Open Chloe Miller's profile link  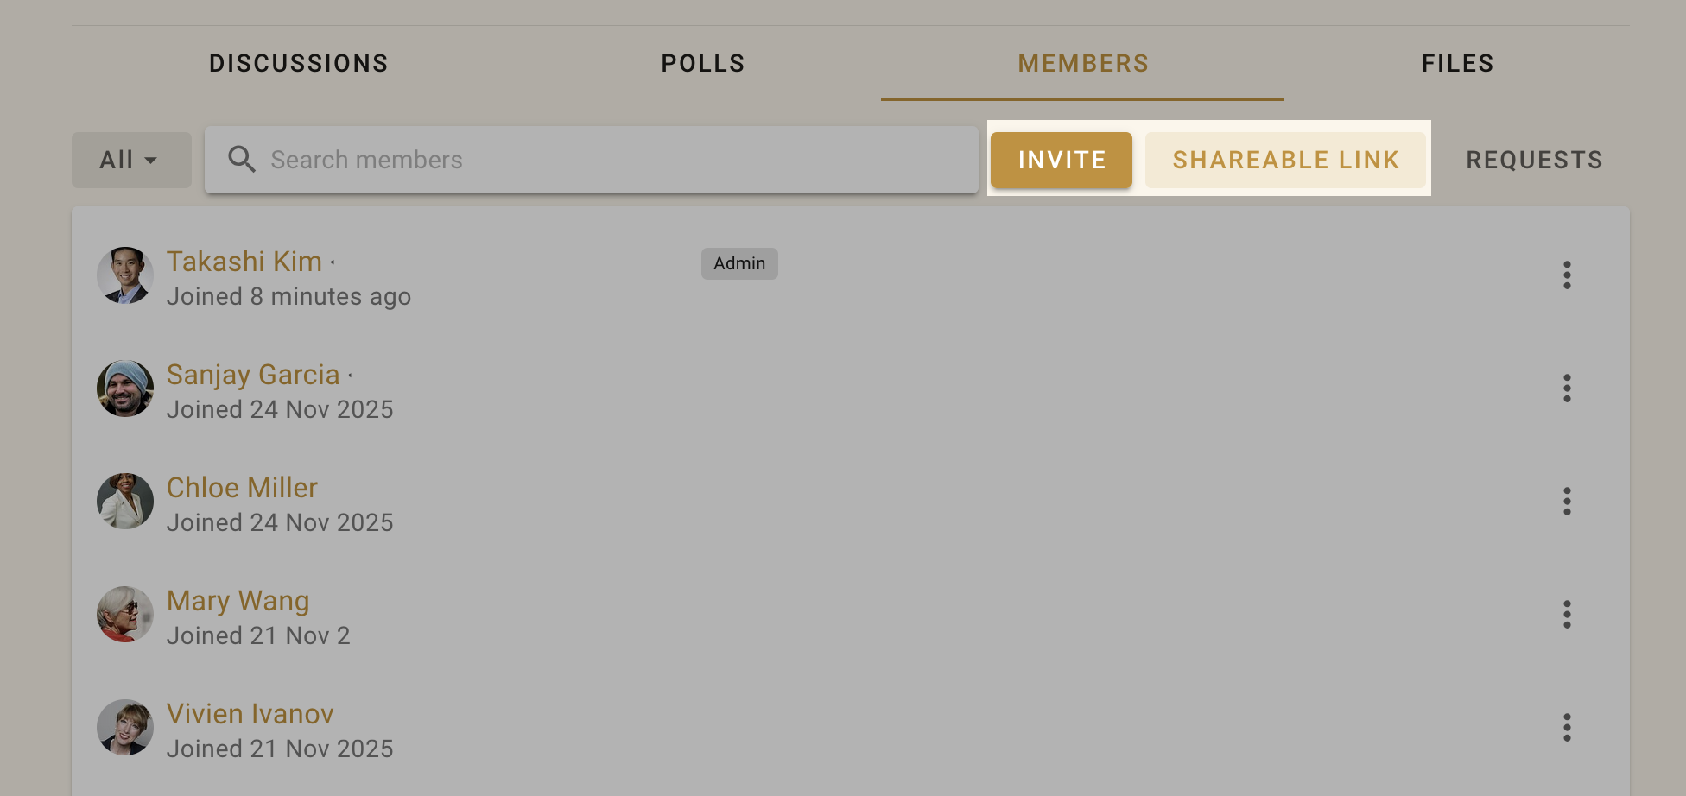pyautogui.click(x=242, y=488)
